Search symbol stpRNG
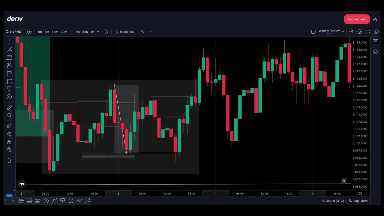Screen dimensions: 384x216 pyautogui.click(x=13, y=31)
